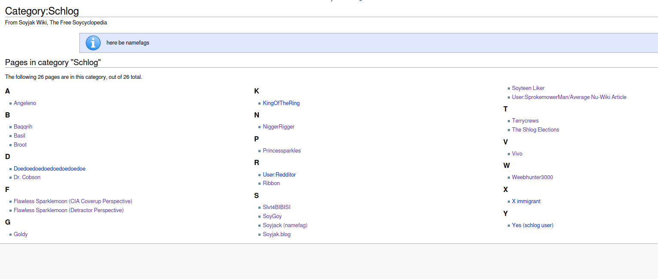Click the Category:Schlog page heading
Screen dimensions: 658x279
[42, 11]
